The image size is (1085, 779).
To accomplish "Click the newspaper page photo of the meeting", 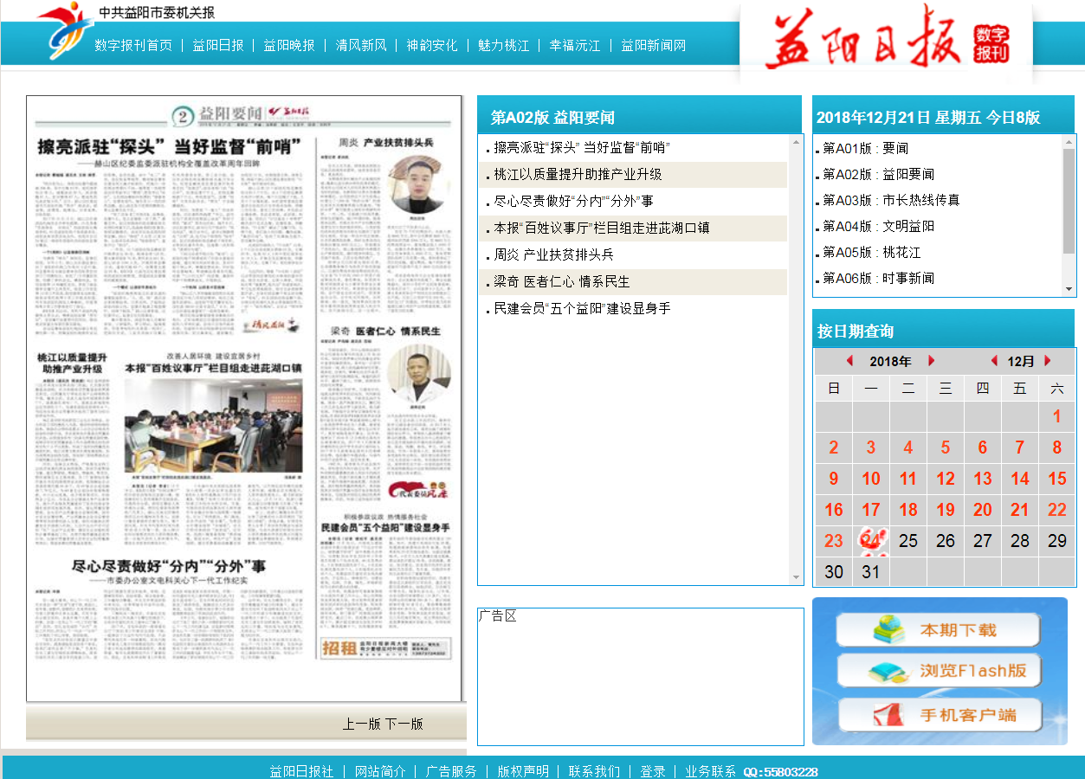I will (x=189, y=425).
